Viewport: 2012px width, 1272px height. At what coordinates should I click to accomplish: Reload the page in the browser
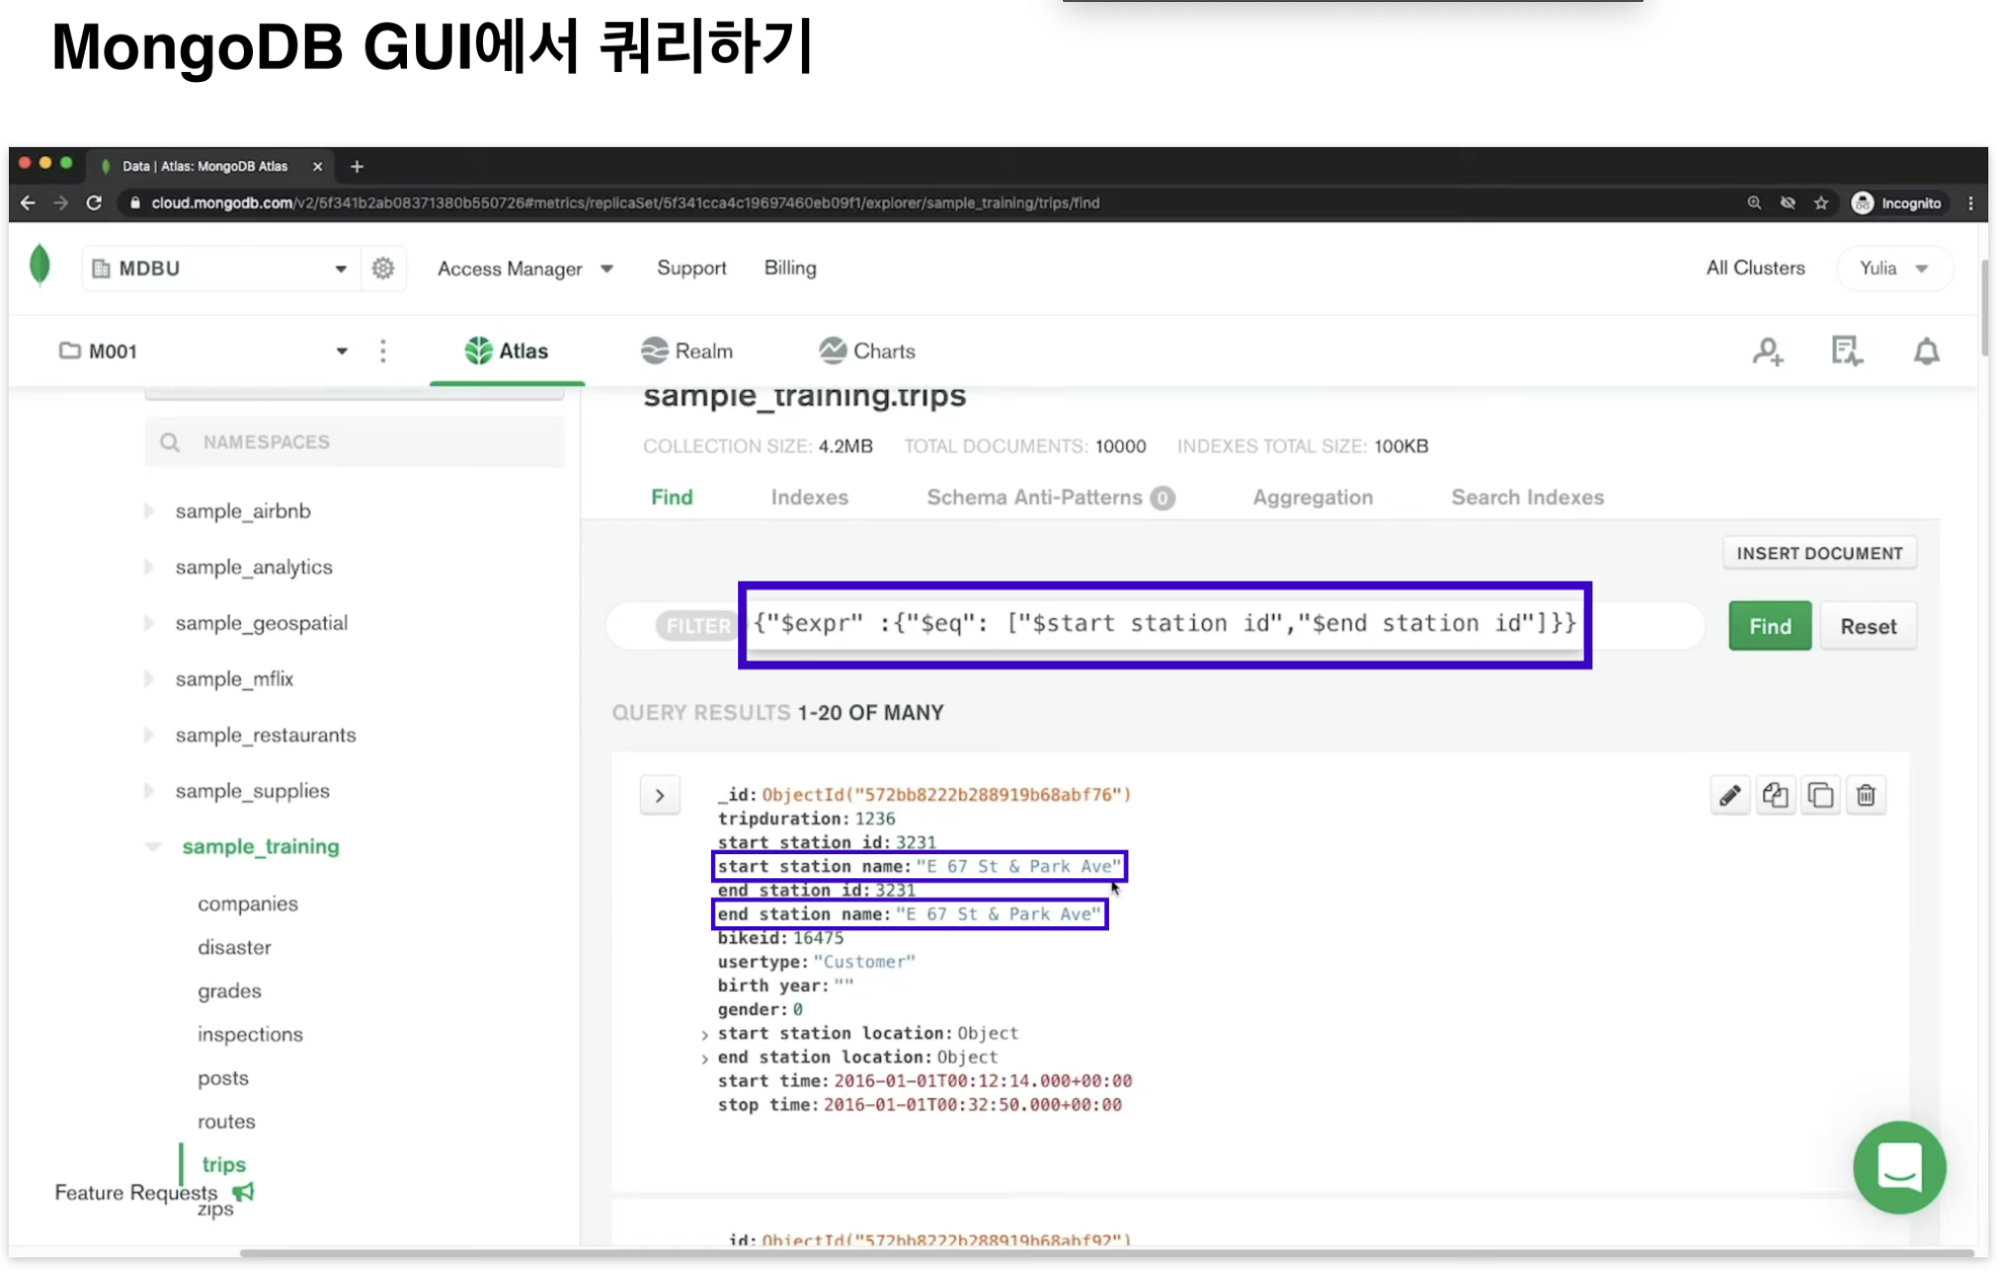coord(94,202)
